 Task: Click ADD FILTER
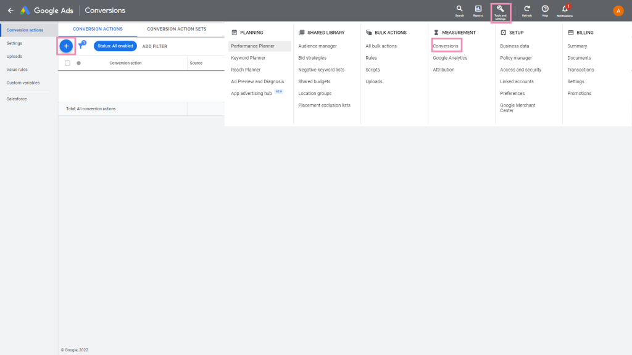tap(155, 46)
